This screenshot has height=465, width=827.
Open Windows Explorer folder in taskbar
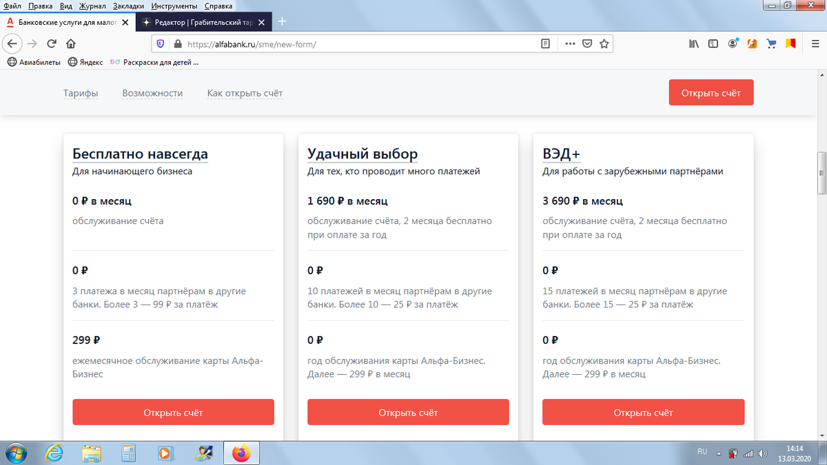92,453
